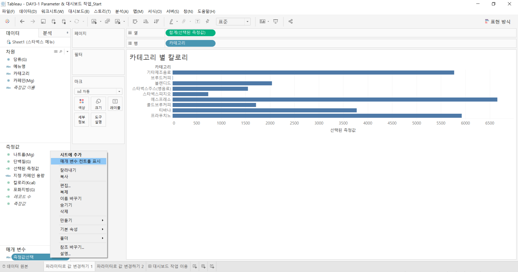Open the dashboard sheet tab
Image resolution: width=518 pixels, height=272 pixels.
pyautogui.click(x=168, y=266)
